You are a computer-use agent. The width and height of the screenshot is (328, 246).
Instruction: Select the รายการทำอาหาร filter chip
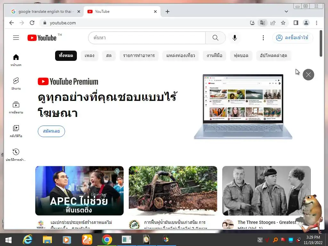coord(139,56)
